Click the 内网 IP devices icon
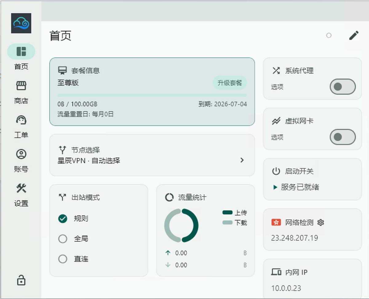 [x=276, y=272]
